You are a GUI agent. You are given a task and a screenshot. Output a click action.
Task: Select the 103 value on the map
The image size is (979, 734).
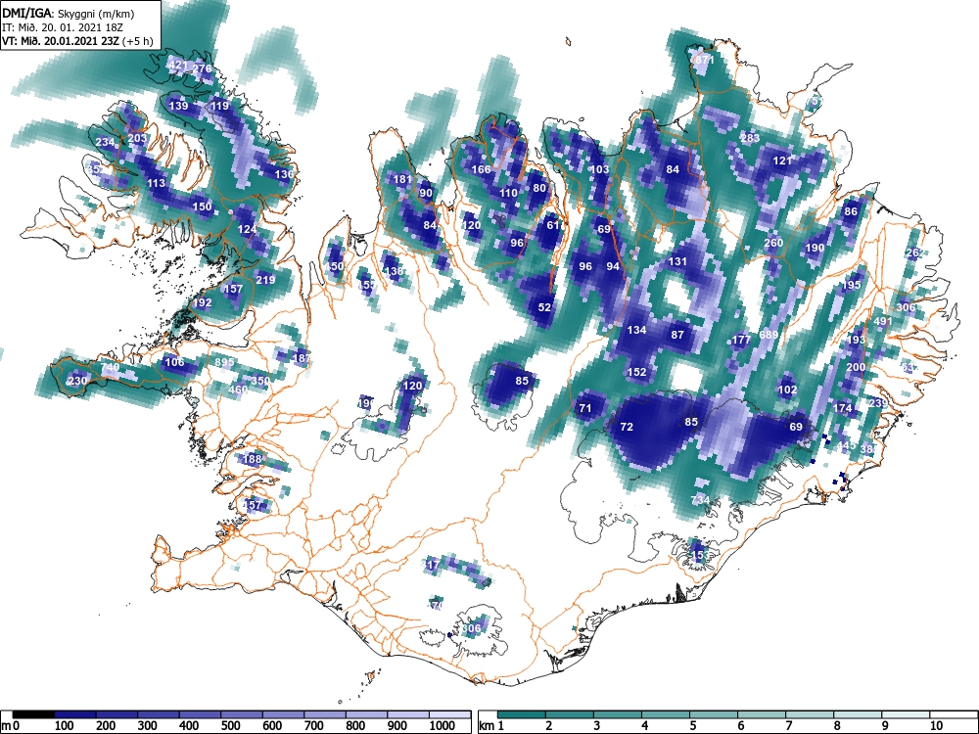(599, 169)
